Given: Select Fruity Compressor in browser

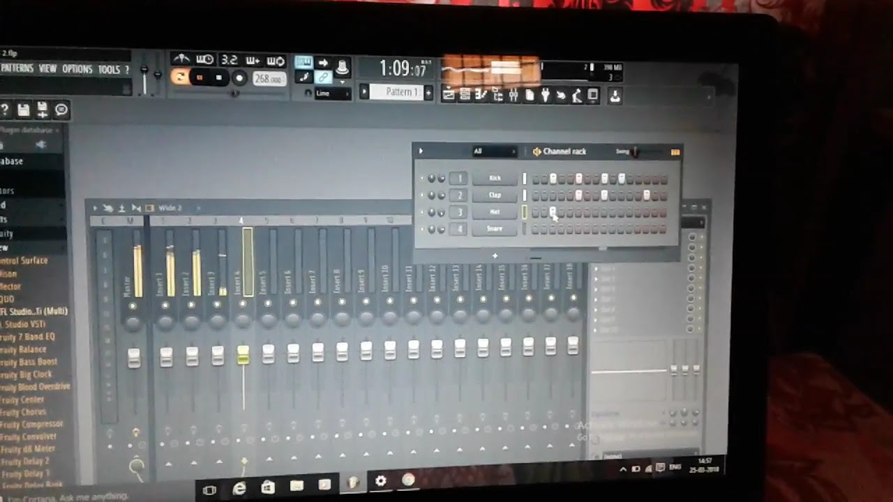Looking at the screenshot, I should (31, 424).
